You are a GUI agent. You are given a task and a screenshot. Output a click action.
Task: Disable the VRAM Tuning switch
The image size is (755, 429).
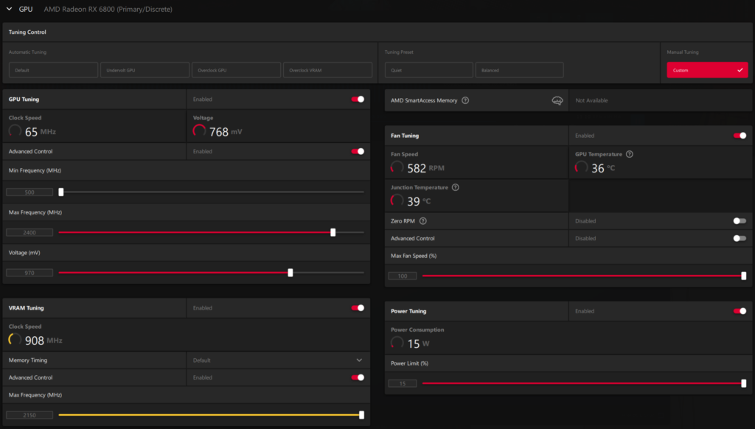(x=358, y=308)
